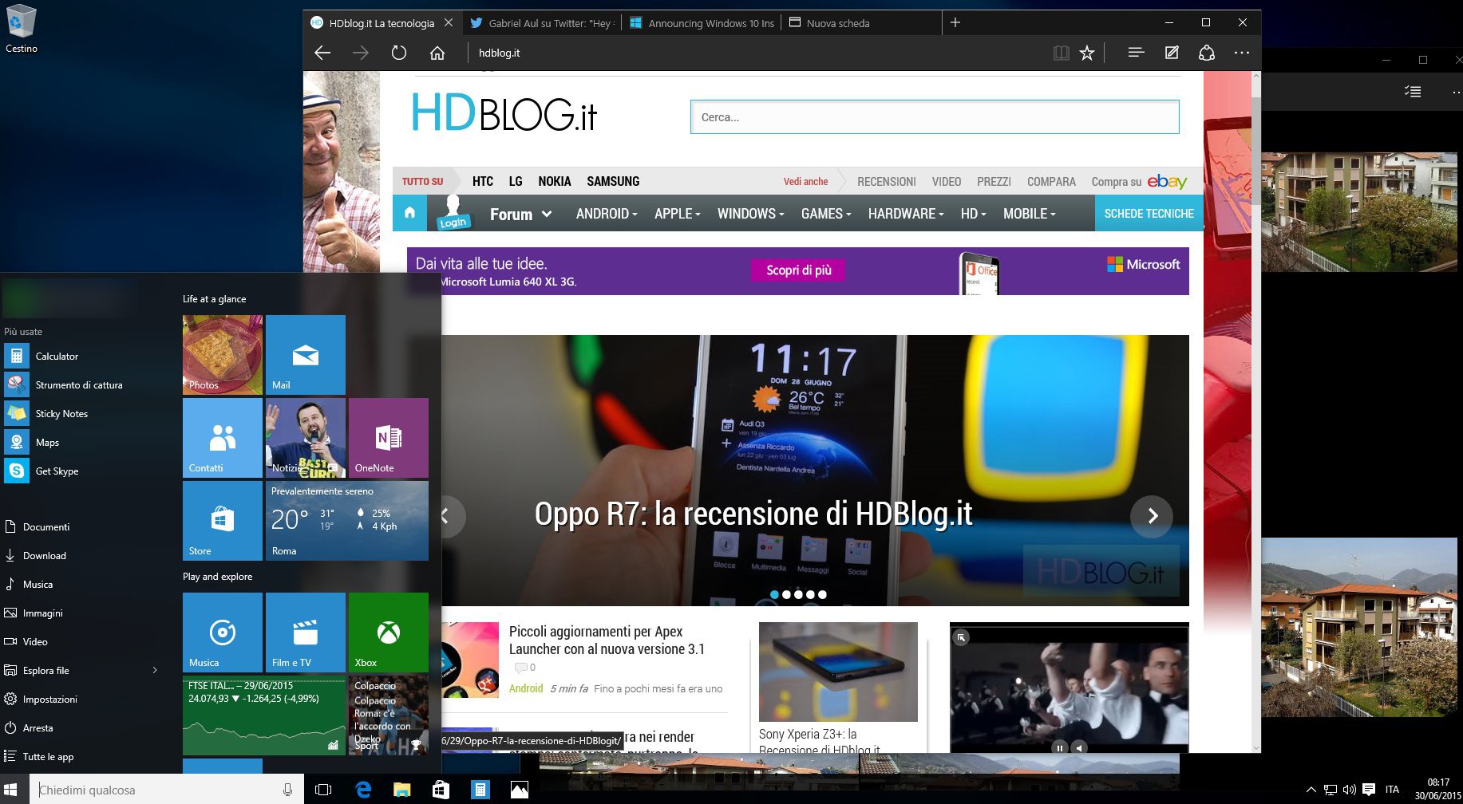Expand the MOBILE menu
Screen dimensions: 1463x804
pyautogui.click(x=1029, y=214)
